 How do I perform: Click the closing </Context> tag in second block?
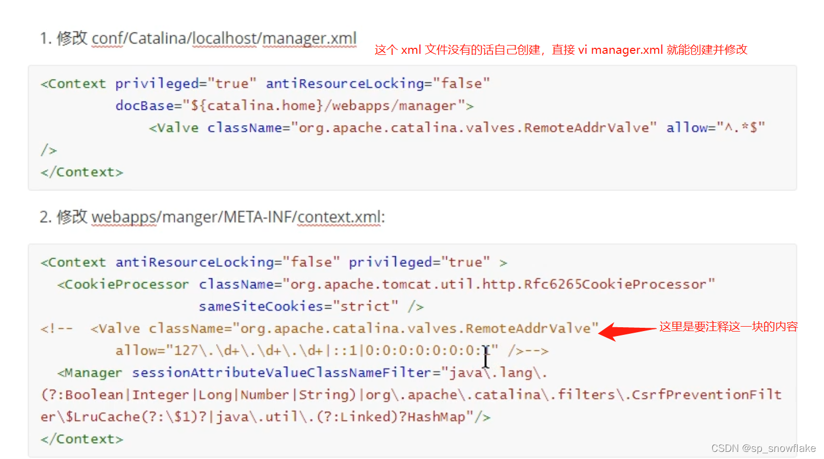point(82,439)
